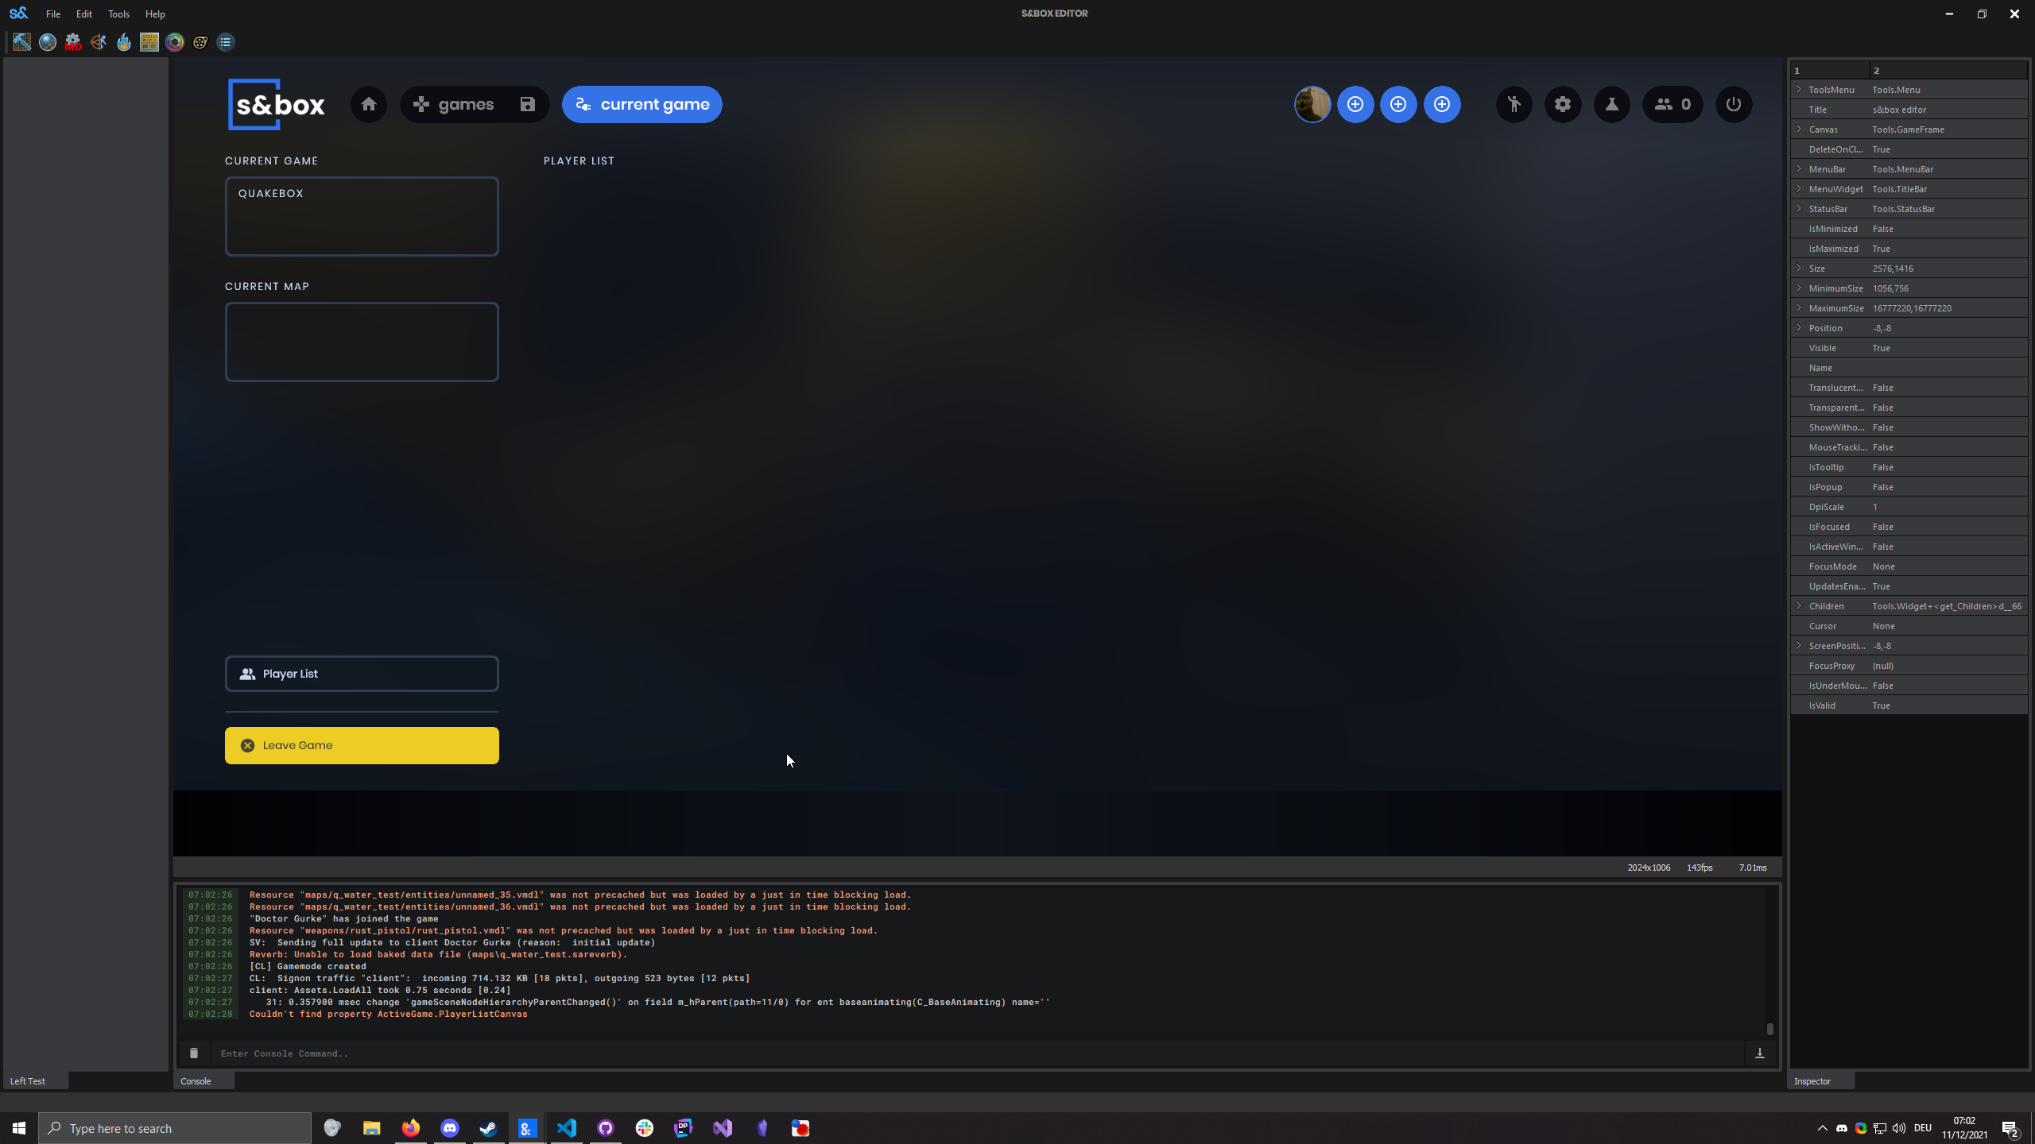The image size is (2035, 1144).
Task: Open the File menu
Action: coord(53,14)
